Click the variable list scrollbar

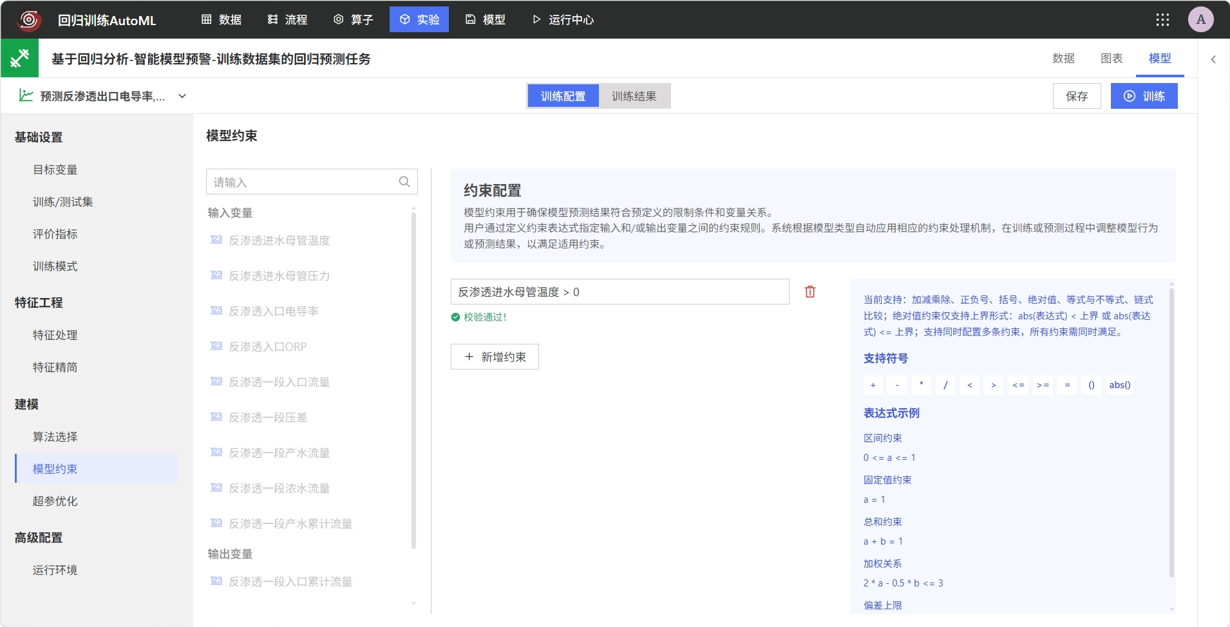click(x=413, y=380)
